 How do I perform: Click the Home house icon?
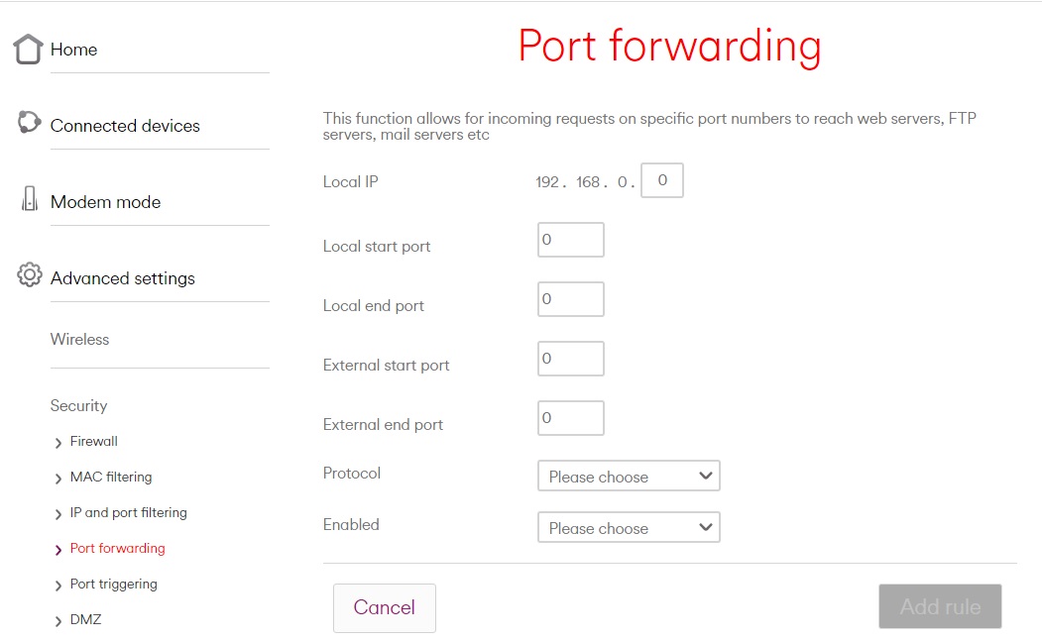click(x=29, y=50)
